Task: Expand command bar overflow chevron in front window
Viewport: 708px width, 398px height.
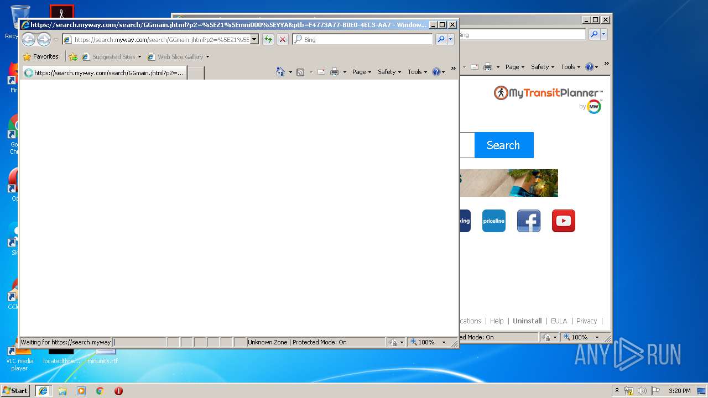Action: click(x=453, y=69)
